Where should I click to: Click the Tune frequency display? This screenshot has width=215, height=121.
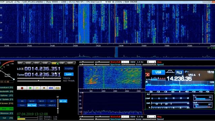tap(42, 75)
